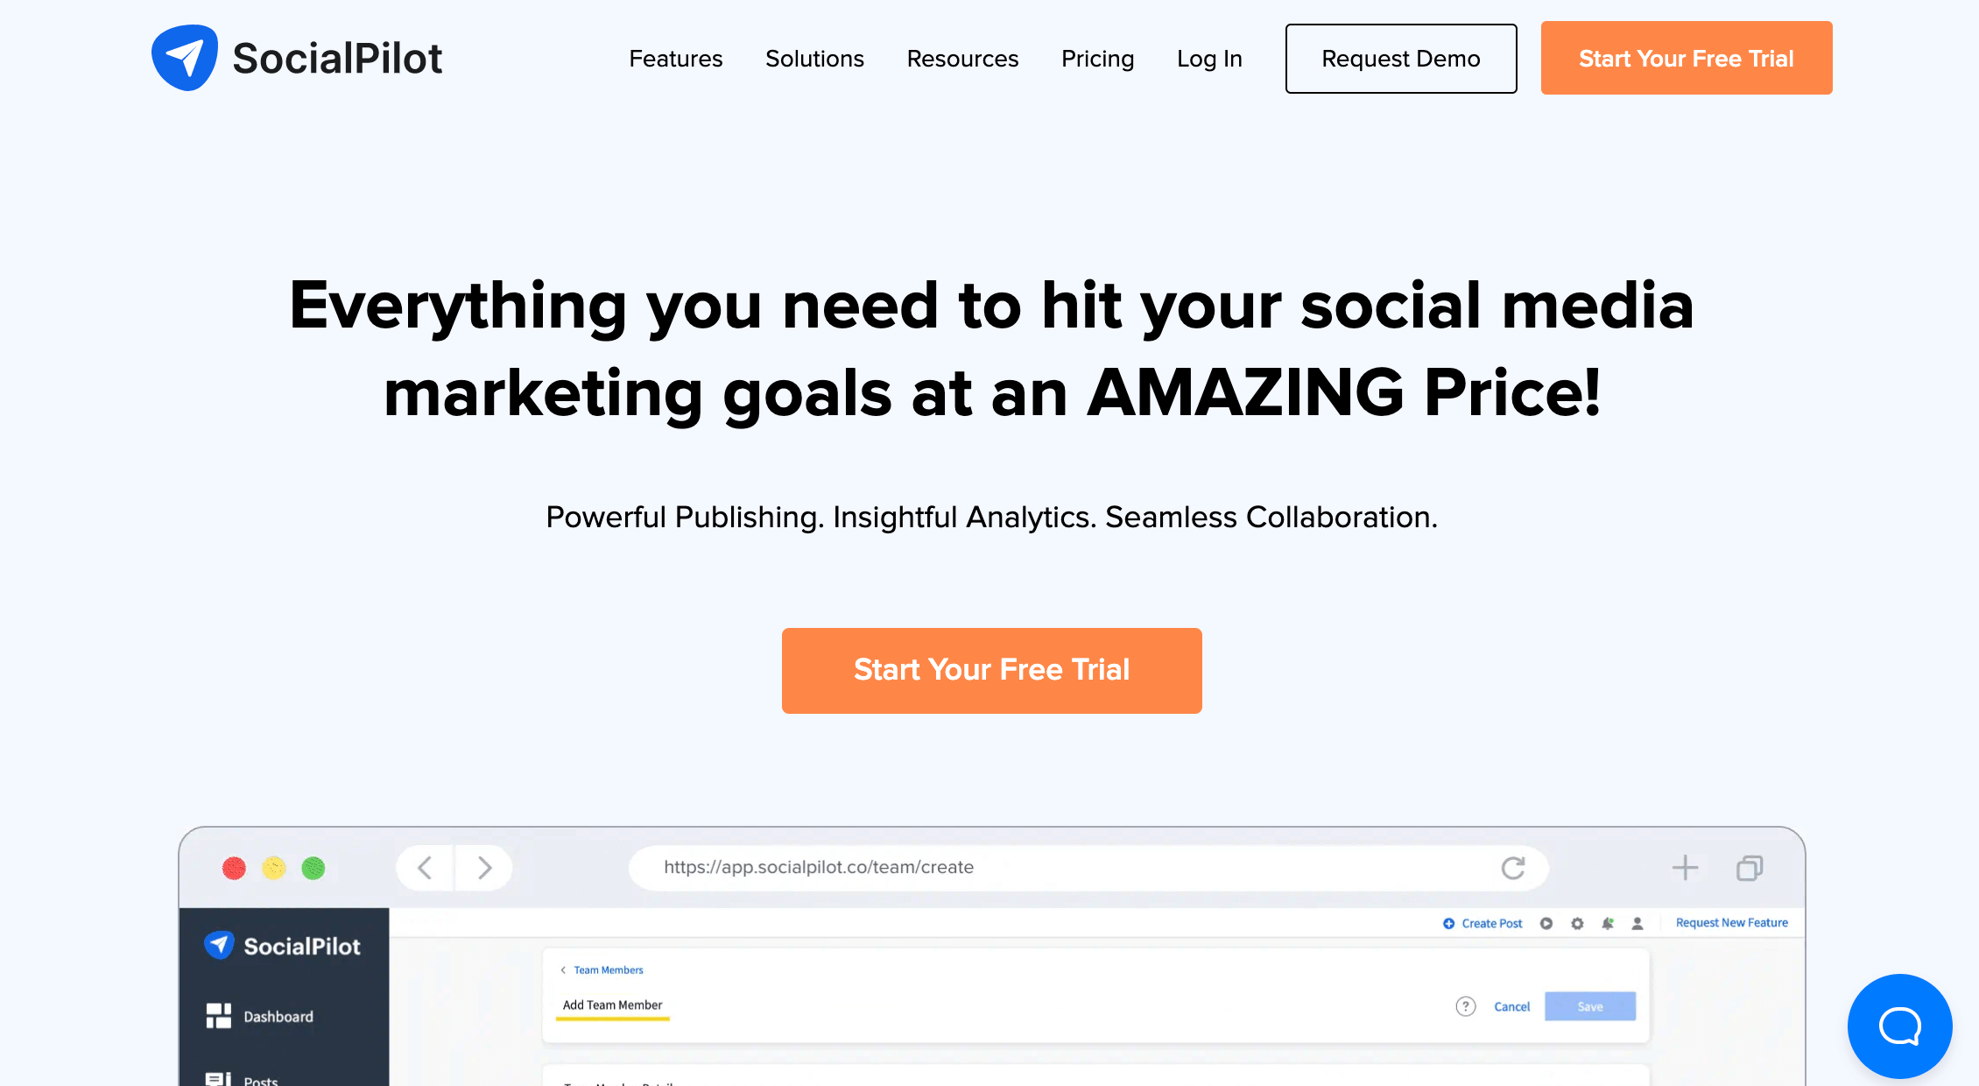Open a new tab with the plus icon
This screenshot has width=1979, height=1086.
(x=1685, y=868)
